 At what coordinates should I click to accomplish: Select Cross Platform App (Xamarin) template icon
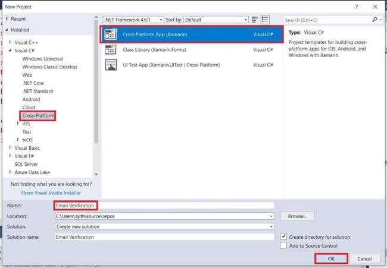tap(111, 34)
